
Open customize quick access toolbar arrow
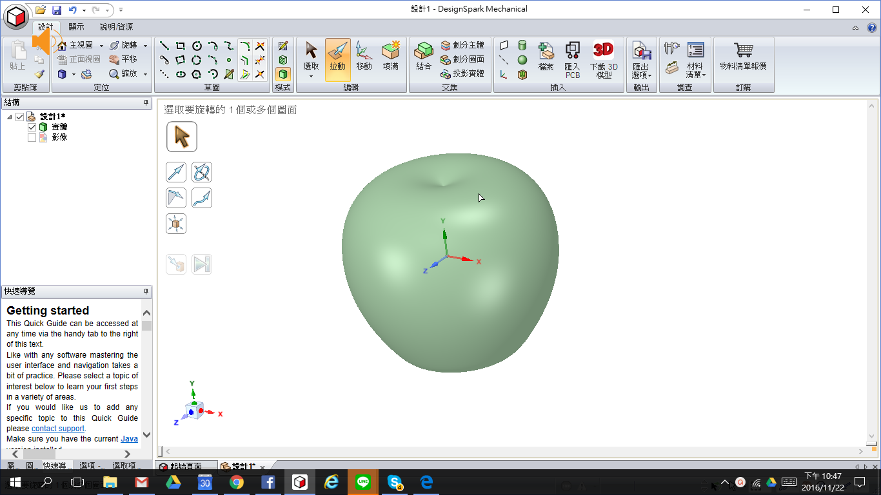pos(121,10)
